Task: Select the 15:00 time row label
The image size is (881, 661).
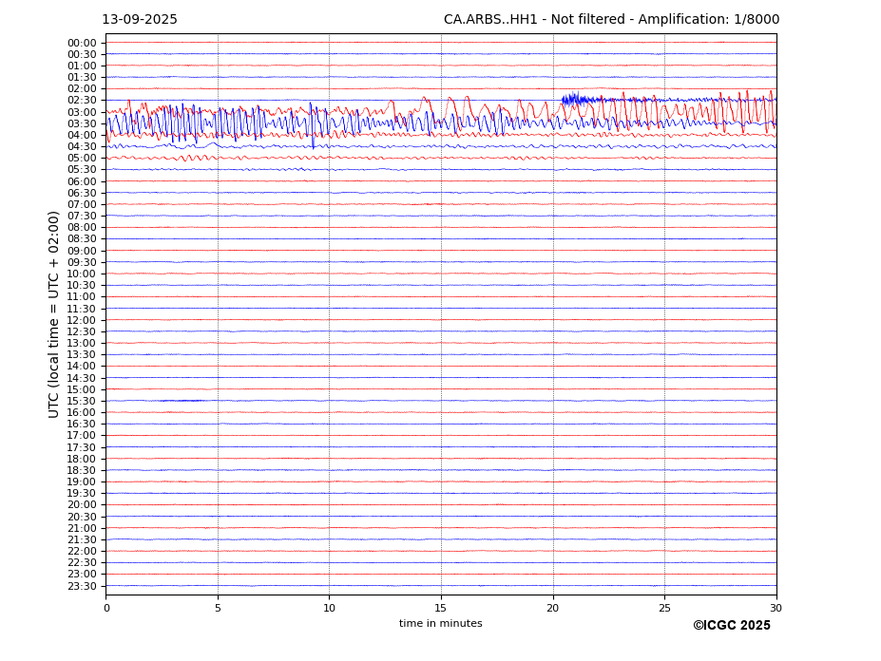Action: coord(82,389)
